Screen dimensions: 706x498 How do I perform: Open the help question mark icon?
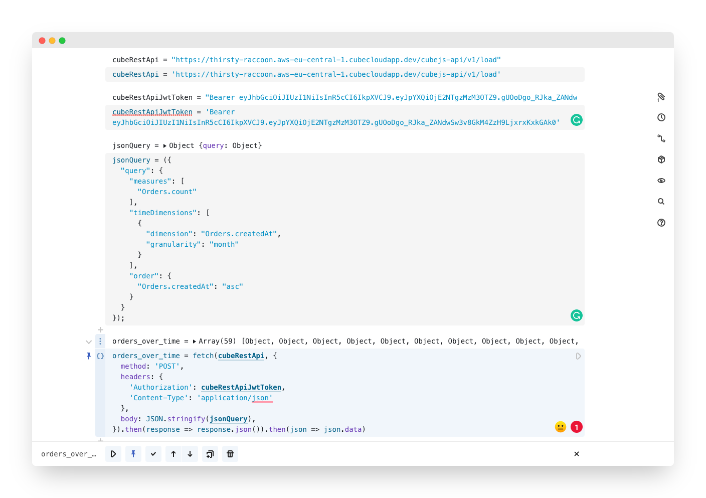pyautogui.click(x=661, y=223)
